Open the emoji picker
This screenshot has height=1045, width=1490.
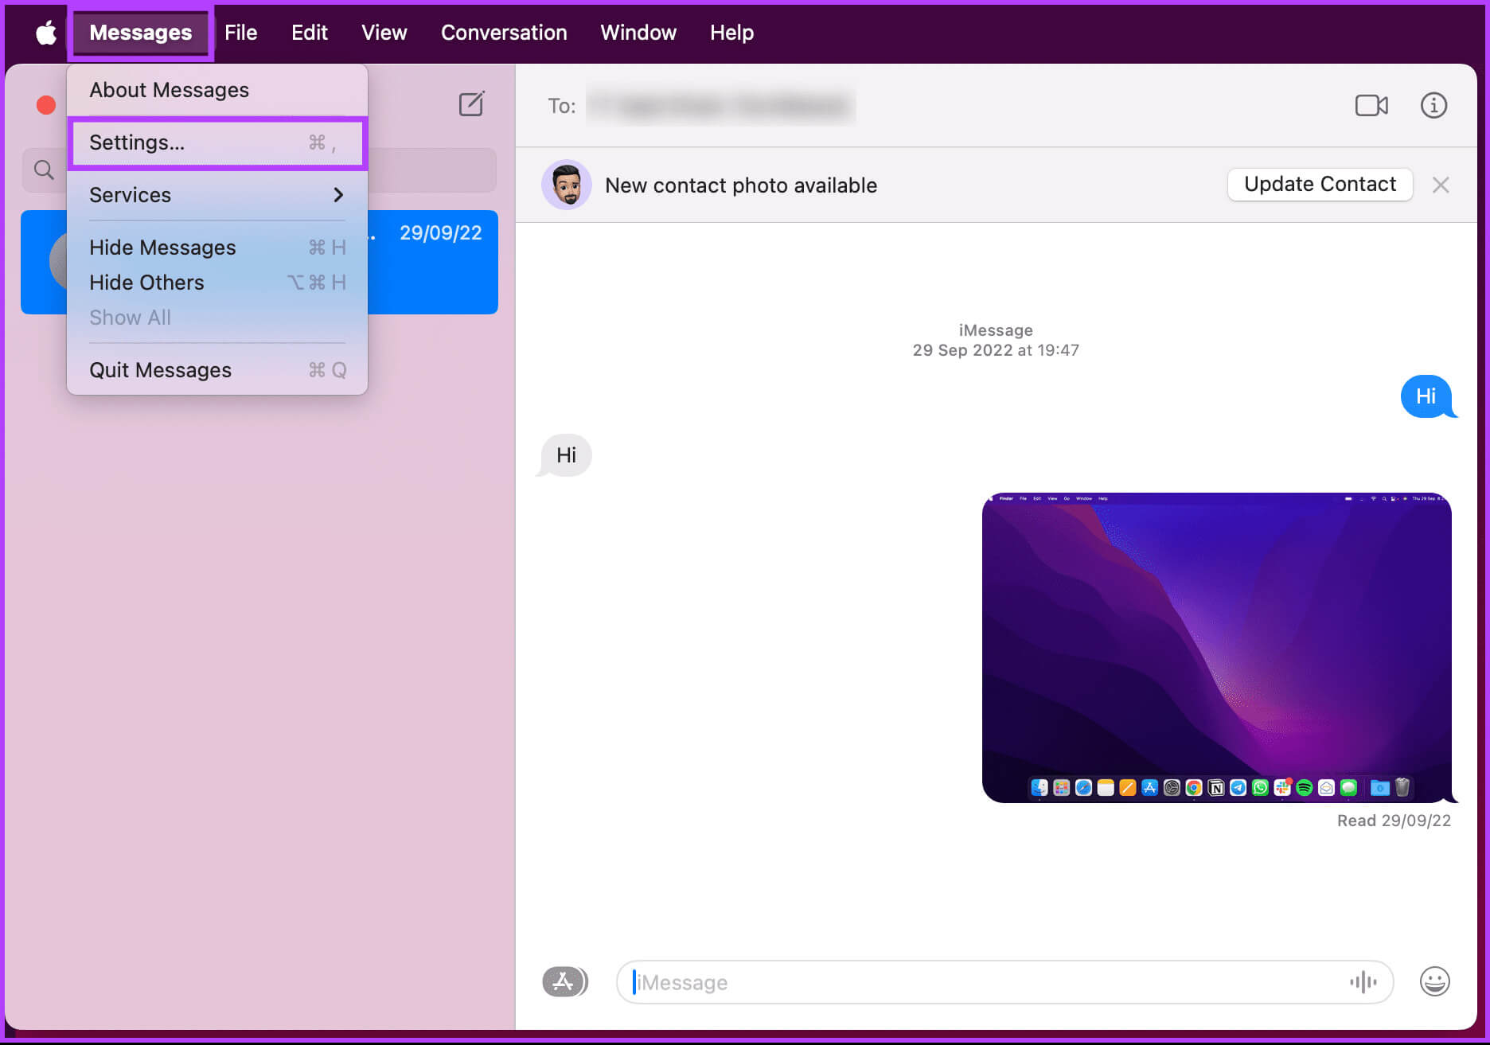pos(1434,981)
